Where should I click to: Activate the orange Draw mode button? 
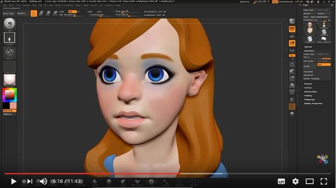pos(34,13)
